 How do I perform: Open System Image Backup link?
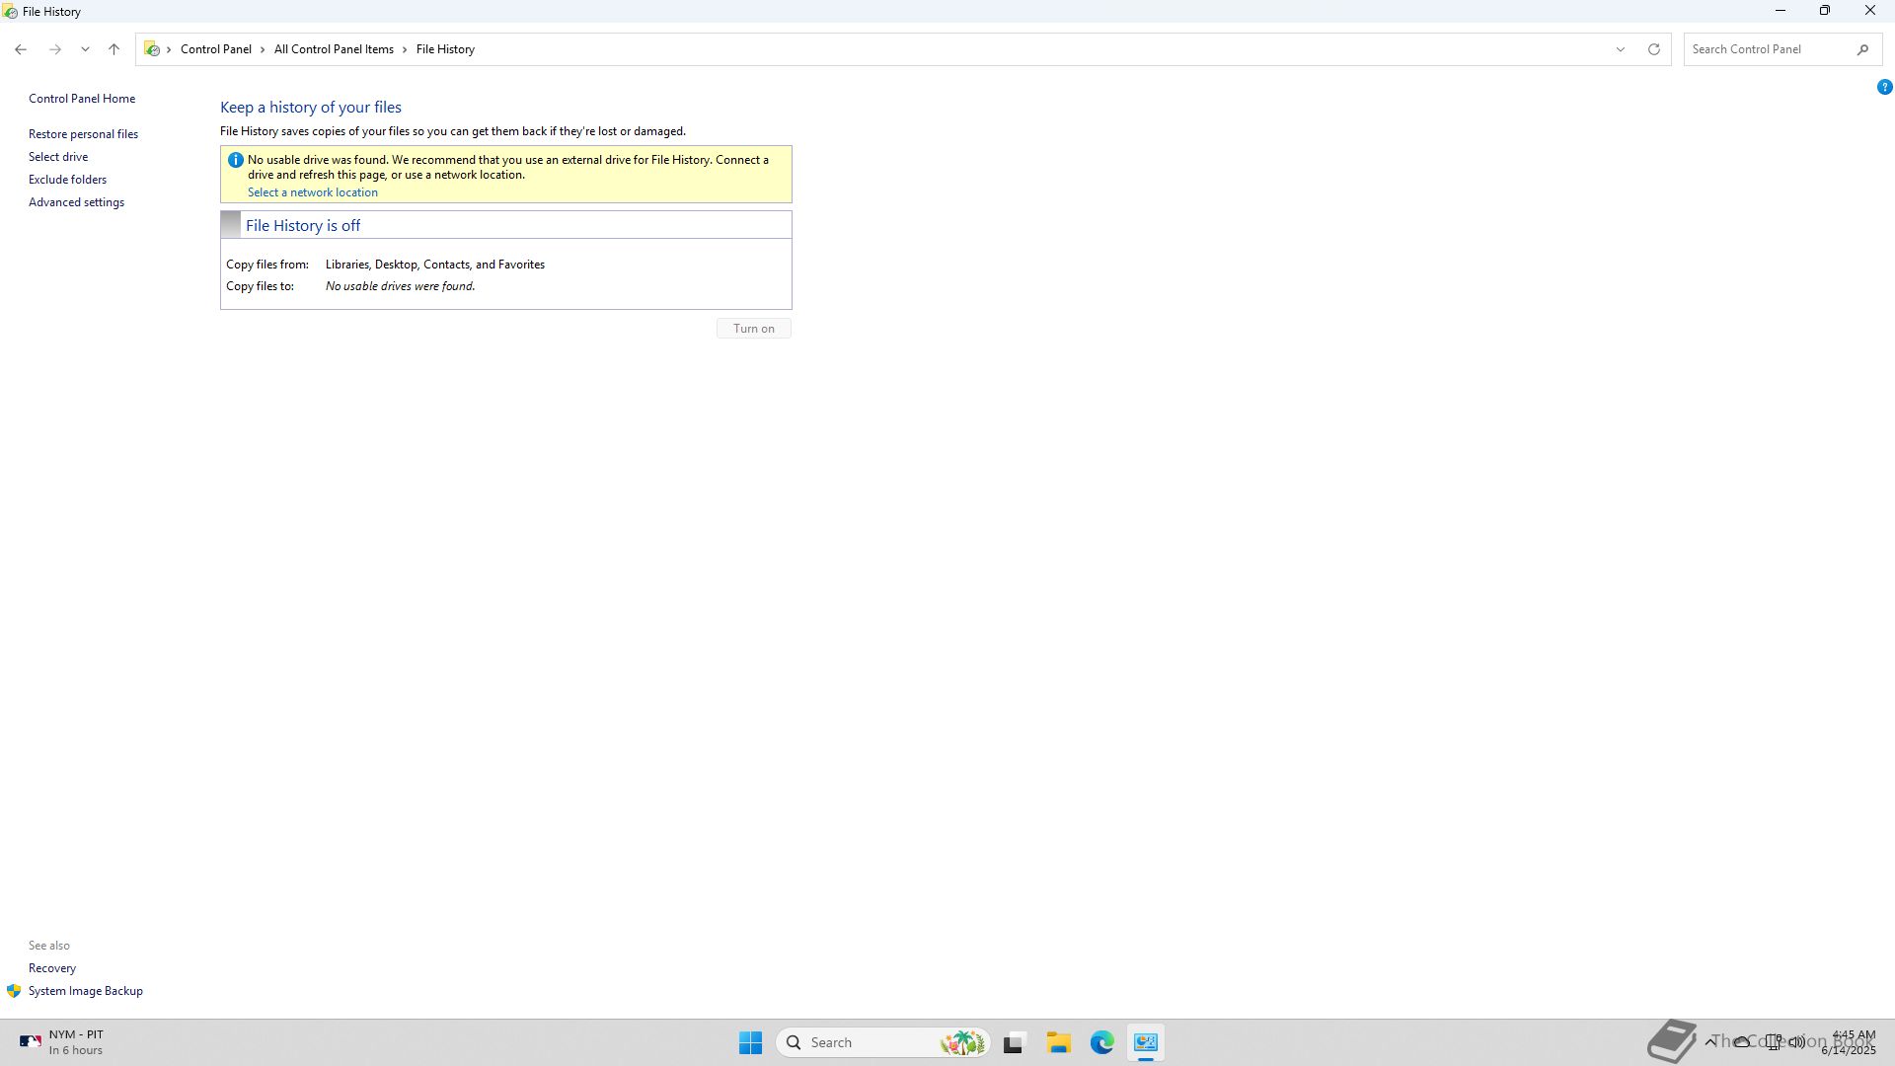pos(85,991)
